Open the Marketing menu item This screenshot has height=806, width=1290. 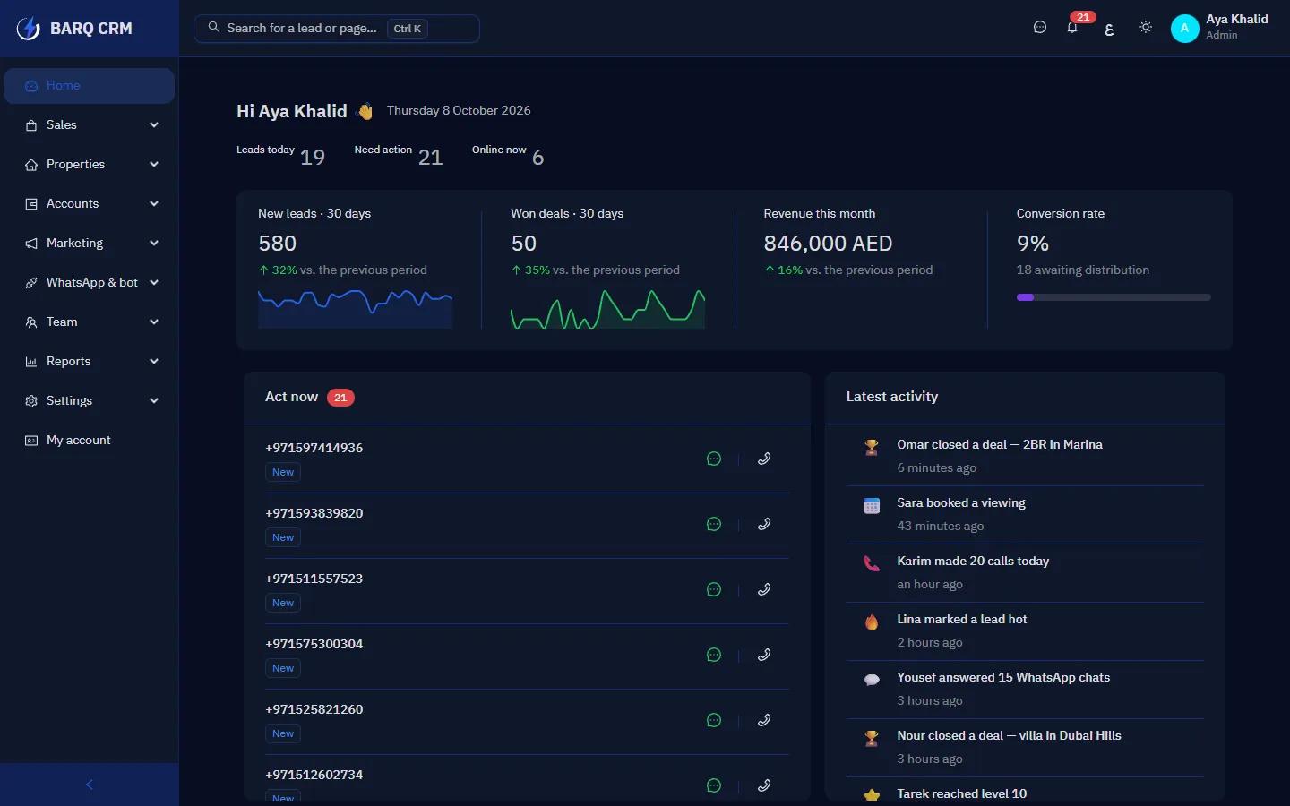pos(89,244)
